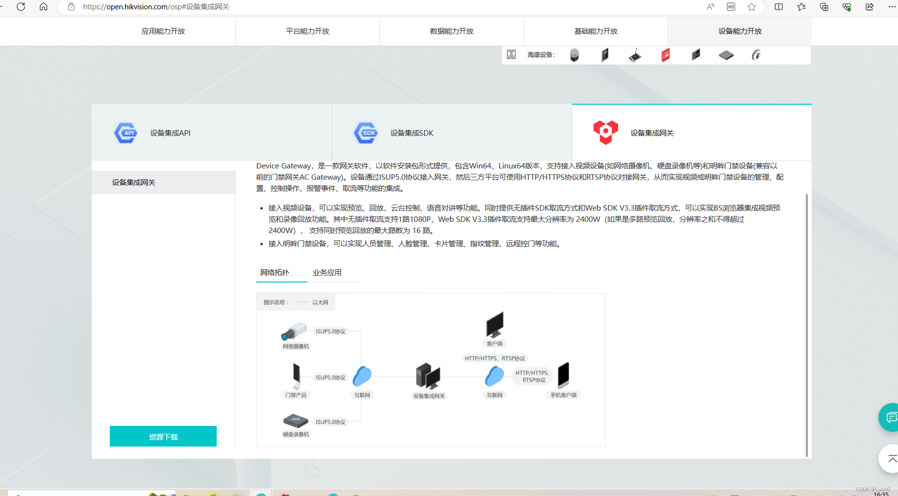Share this page via share icon
Image resolution: width=898 pixels, height=496 pixels.
(870, 7)
